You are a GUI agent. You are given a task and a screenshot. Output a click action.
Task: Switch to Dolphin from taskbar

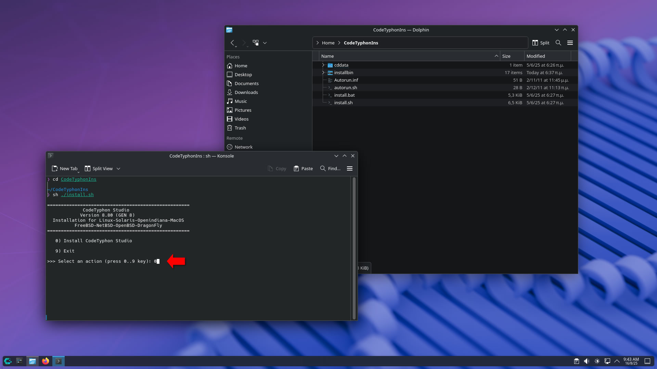[x=33, y=361]
